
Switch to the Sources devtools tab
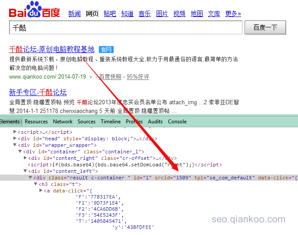coord(86,121)
